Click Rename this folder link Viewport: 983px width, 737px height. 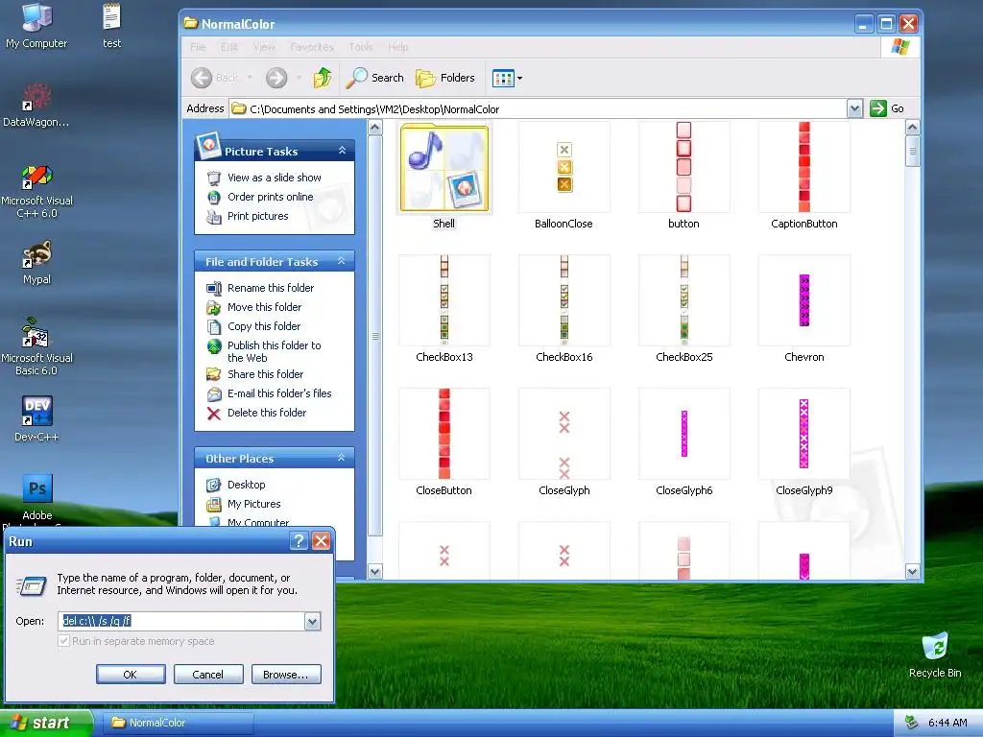270,288
